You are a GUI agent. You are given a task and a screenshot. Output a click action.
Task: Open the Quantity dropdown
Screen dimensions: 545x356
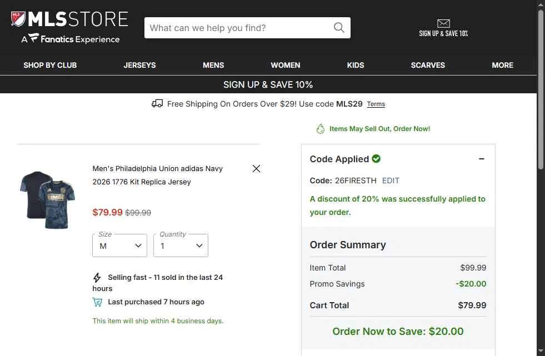point(181,245)
